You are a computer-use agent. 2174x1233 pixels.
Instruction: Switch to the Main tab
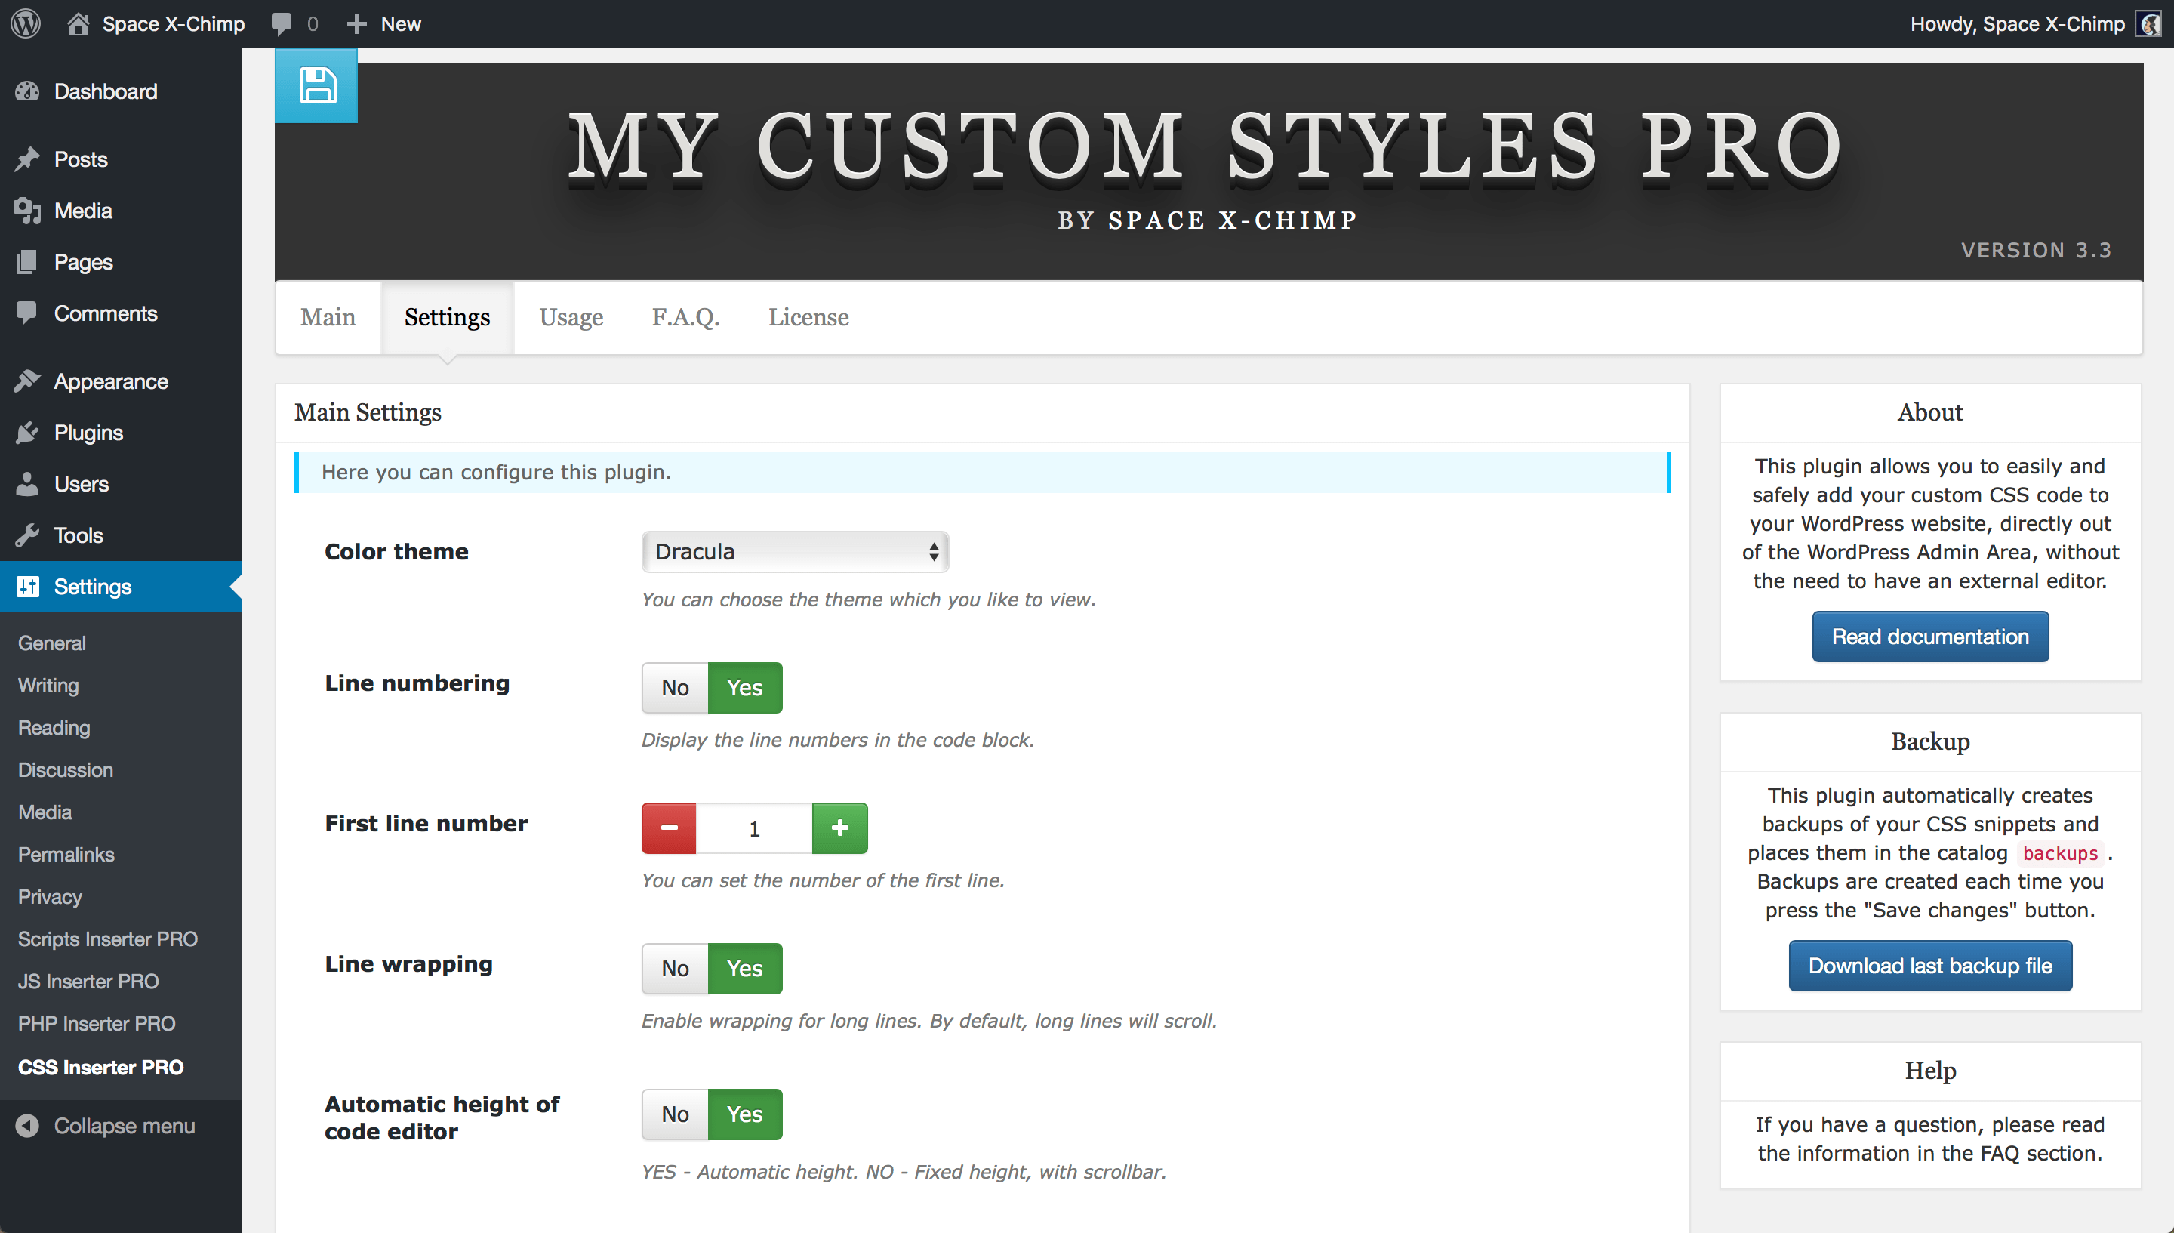coord(328,316)
